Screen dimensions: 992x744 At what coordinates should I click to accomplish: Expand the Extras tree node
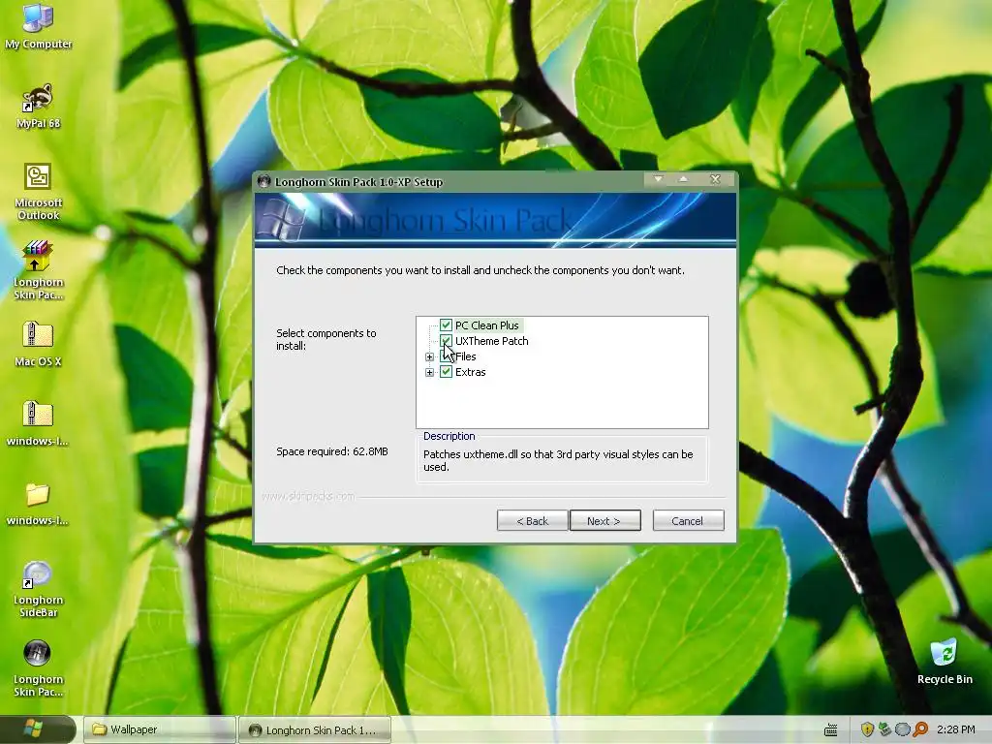click(429, 373)
